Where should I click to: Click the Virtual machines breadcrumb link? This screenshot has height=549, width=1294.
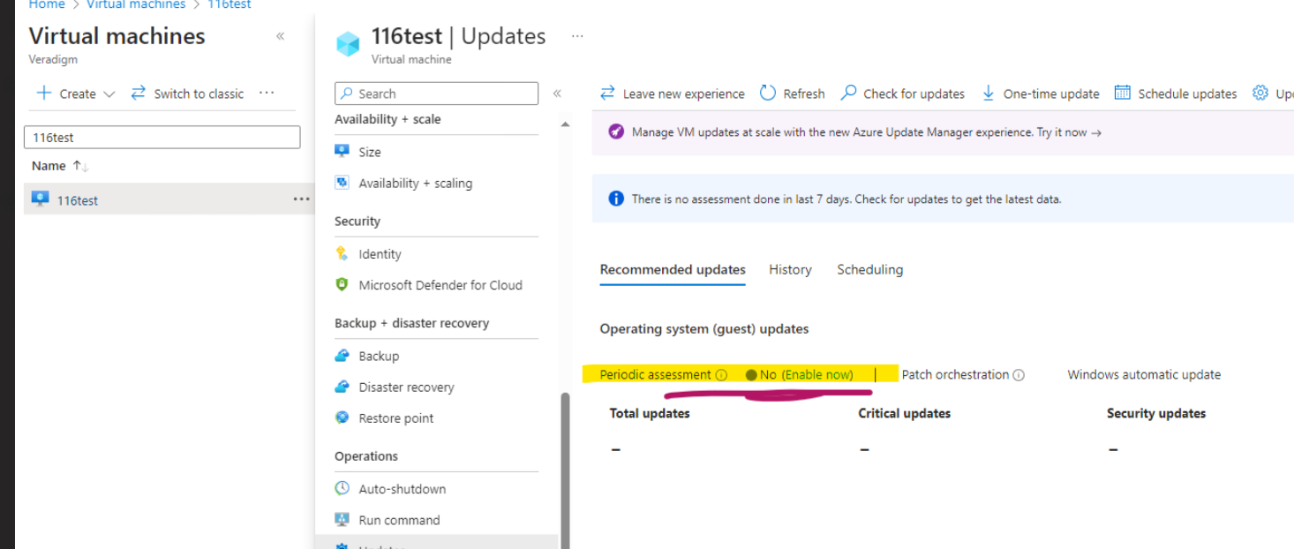pos(136,4)
